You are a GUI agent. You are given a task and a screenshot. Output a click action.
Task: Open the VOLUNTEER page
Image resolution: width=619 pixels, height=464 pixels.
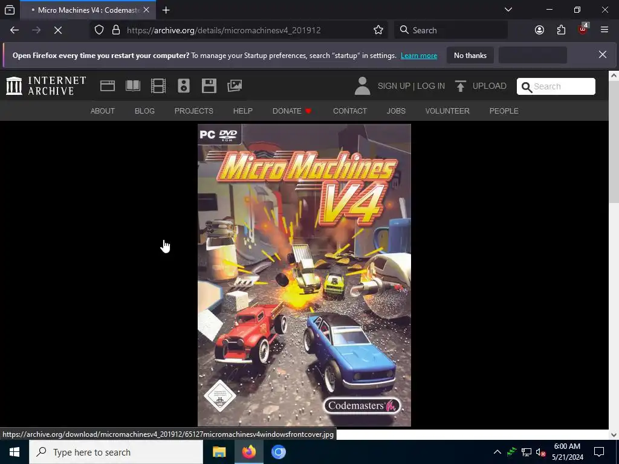pos(447,111)
